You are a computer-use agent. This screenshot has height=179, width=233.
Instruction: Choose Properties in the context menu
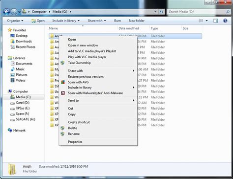pyautogui.click(x=98, y=142)
